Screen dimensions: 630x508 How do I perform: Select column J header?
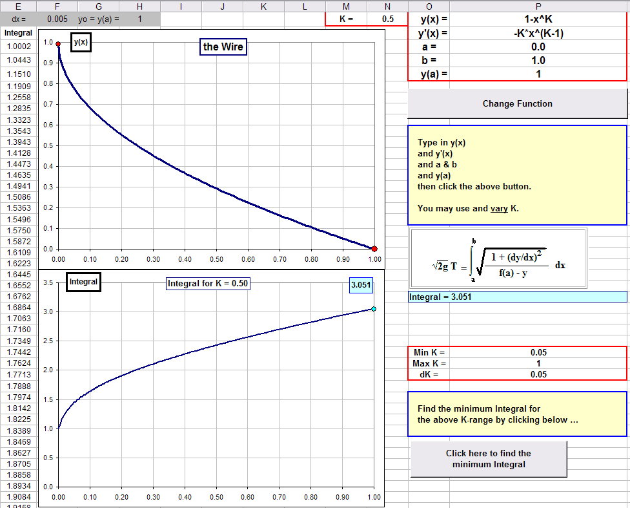pyautogui.click(x=222, y=6)
